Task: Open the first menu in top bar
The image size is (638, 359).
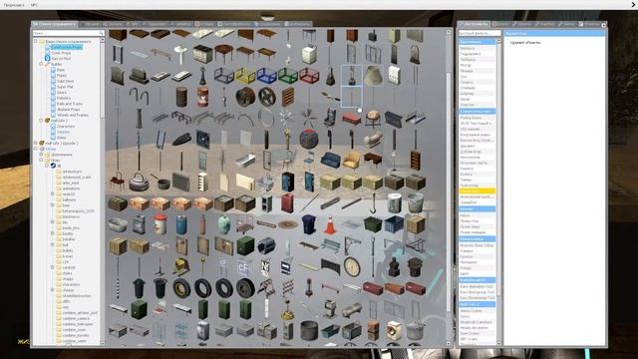Action: click(14, 5)
